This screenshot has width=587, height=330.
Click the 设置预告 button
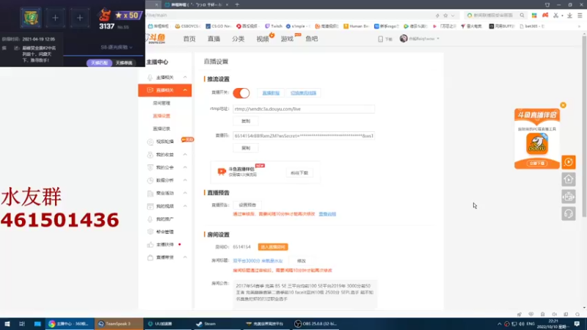pyautogui.click(x=247, y=205)
